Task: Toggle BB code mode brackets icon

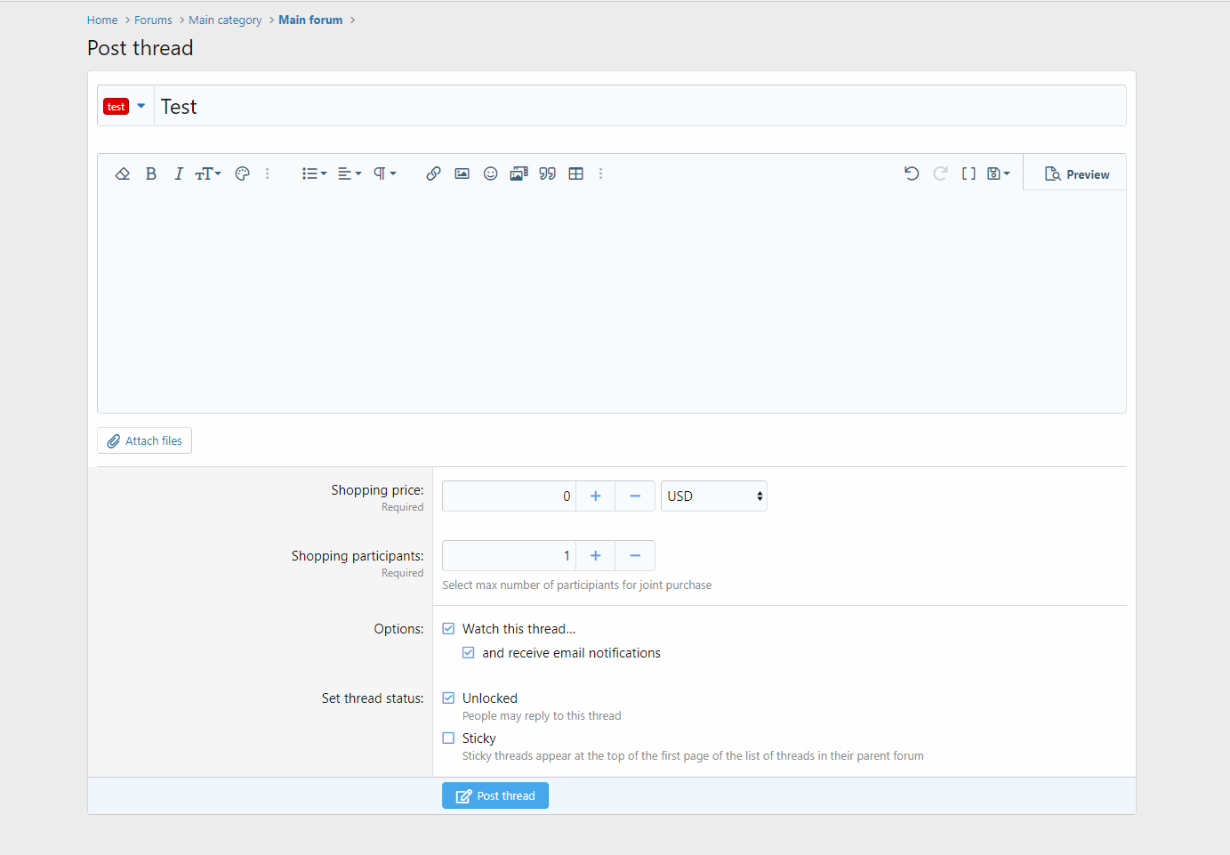Action: (x=969, y=174)
